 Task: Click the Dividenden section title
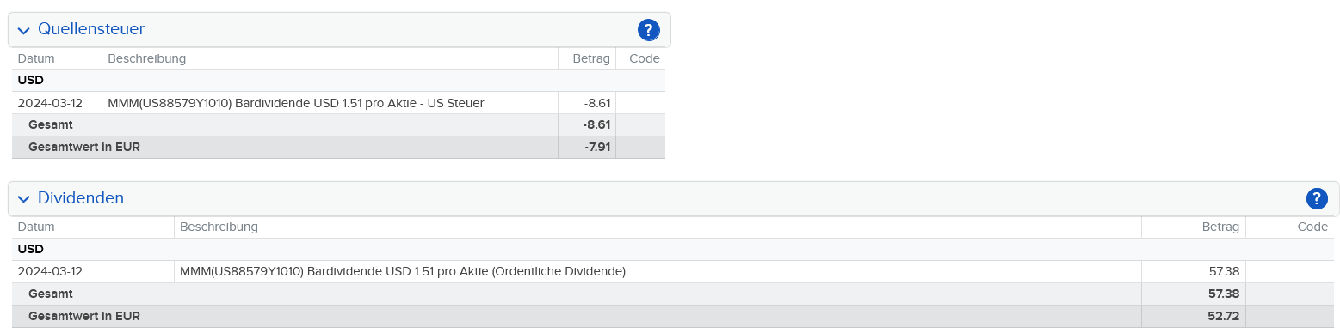81,198
